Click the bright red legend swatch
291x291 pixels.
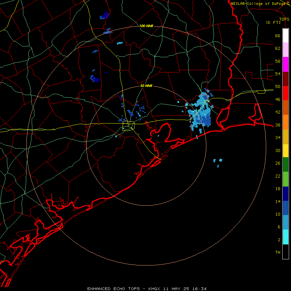pos(286,93)
